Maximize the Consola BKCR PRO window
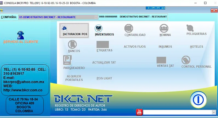This screenshot has width=218, height=118. point(205,3)
